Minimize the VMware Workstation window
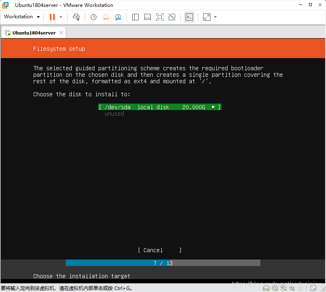 pyautogui.click(x=300, y=5)
